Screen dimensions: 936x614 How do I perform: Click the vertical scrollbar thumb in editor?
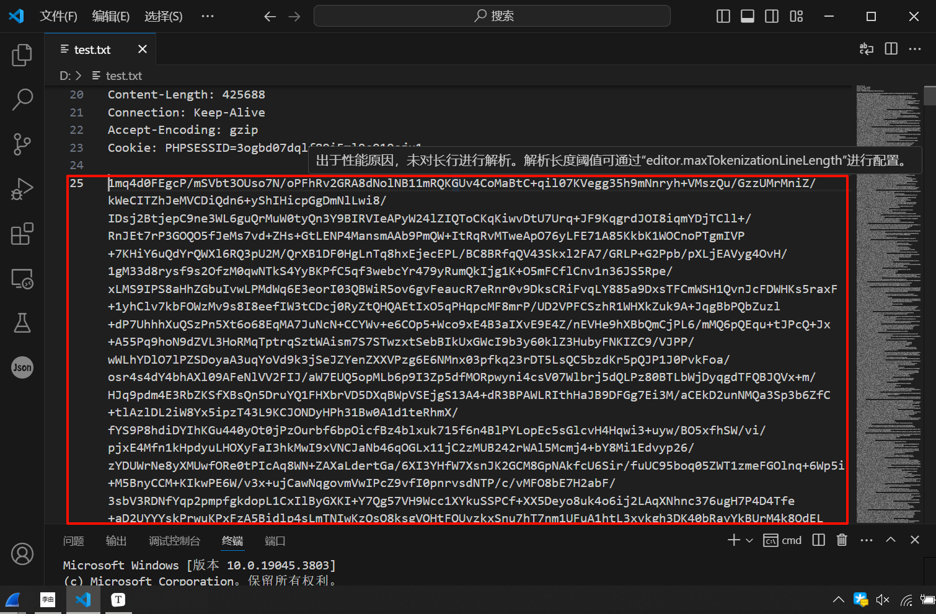[x=929, y=96]
